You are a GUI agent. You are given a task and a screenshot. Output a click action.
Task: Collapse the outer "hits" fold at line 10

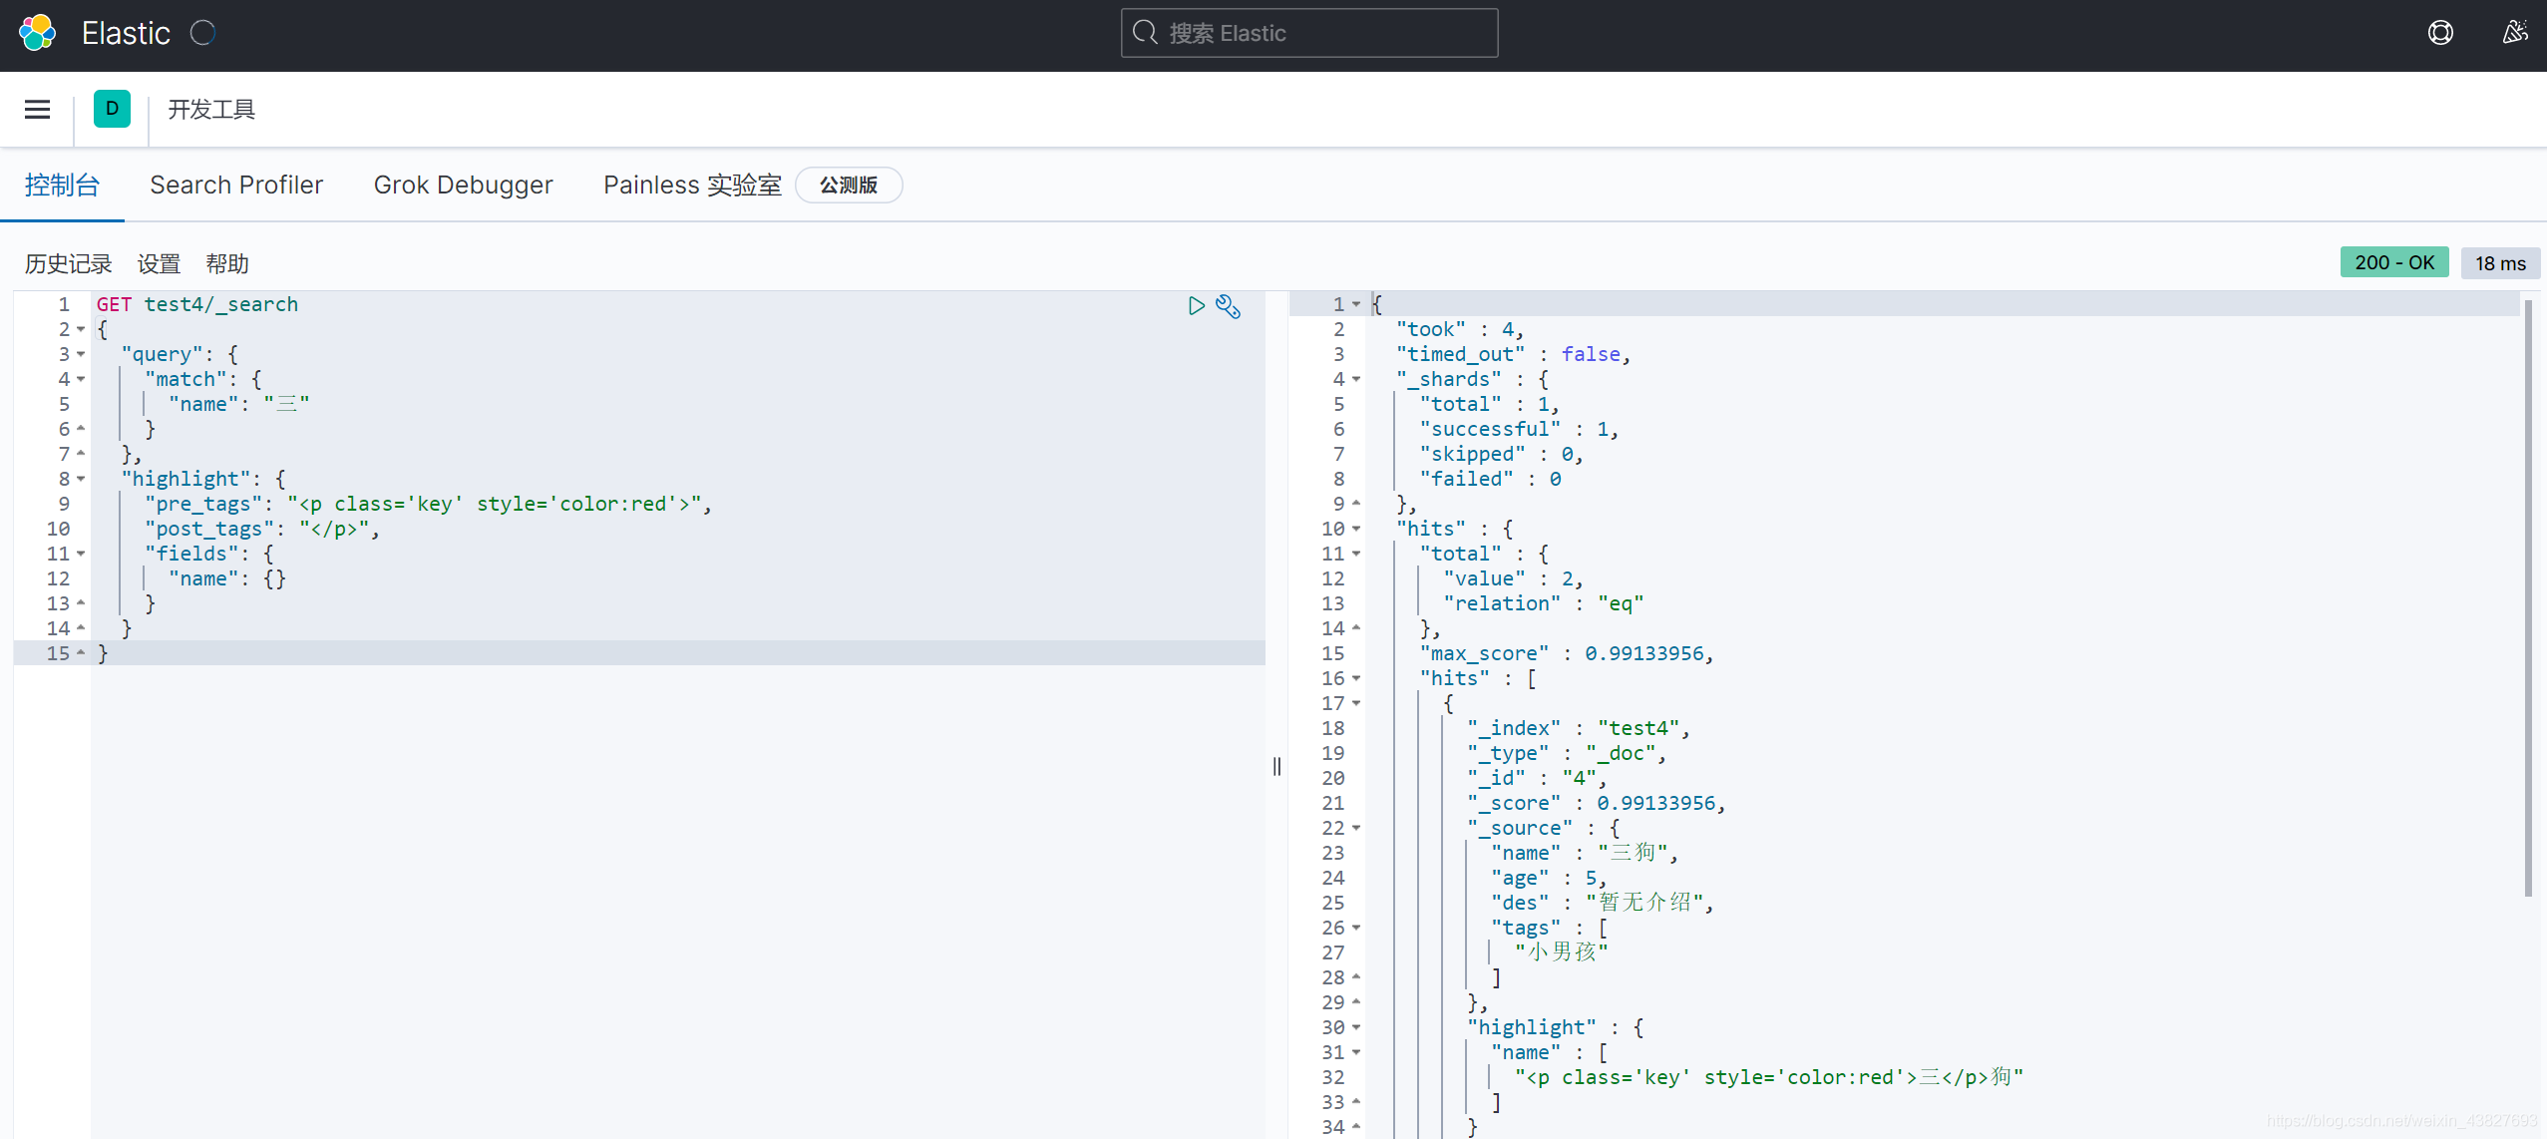click(1356, 529)
